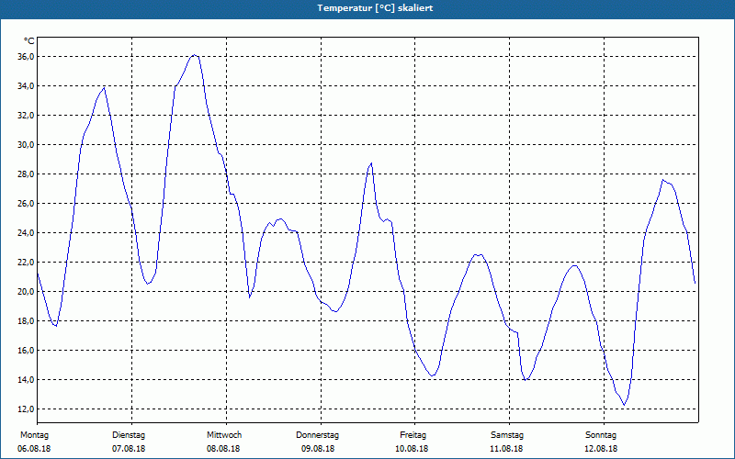Click the date 12.08.18
This screenshot has height=459, width=735.
coord(601,449)
